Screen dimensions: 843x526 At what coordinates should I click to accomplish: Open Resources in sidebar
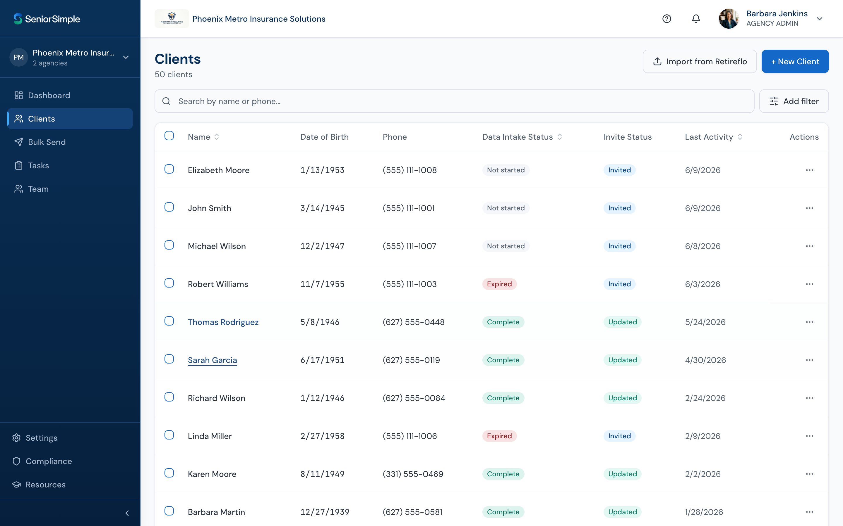coord(70,484)
